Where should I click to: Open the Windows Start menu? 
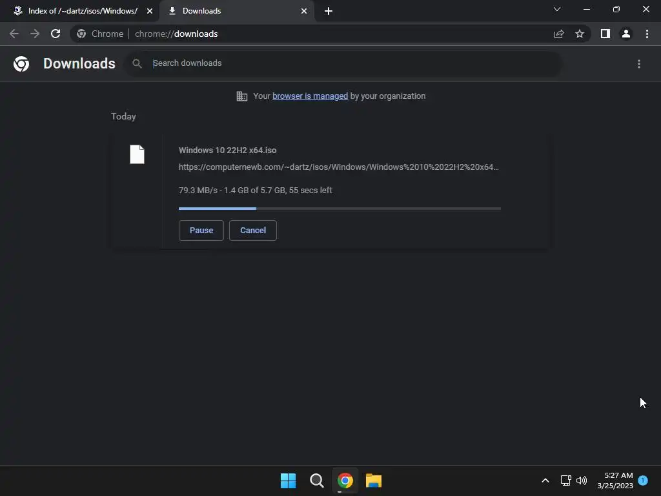289,480
